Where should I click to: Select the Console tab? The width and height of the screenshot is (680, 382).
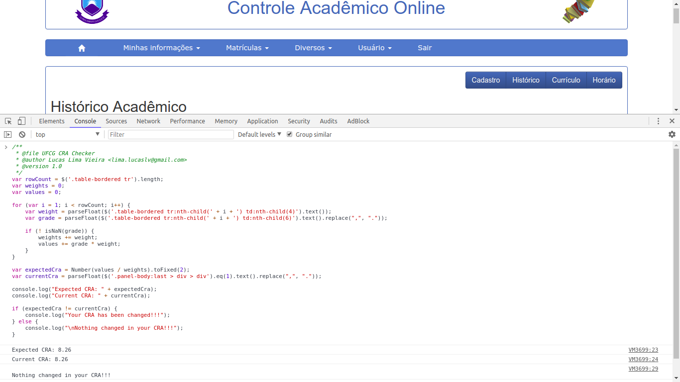(85, 121)
